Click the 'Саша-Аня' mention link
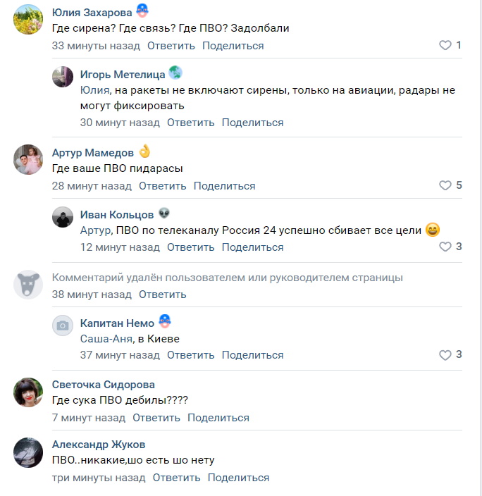This screenshot has height=496, width=482. (x=106, y=339)
